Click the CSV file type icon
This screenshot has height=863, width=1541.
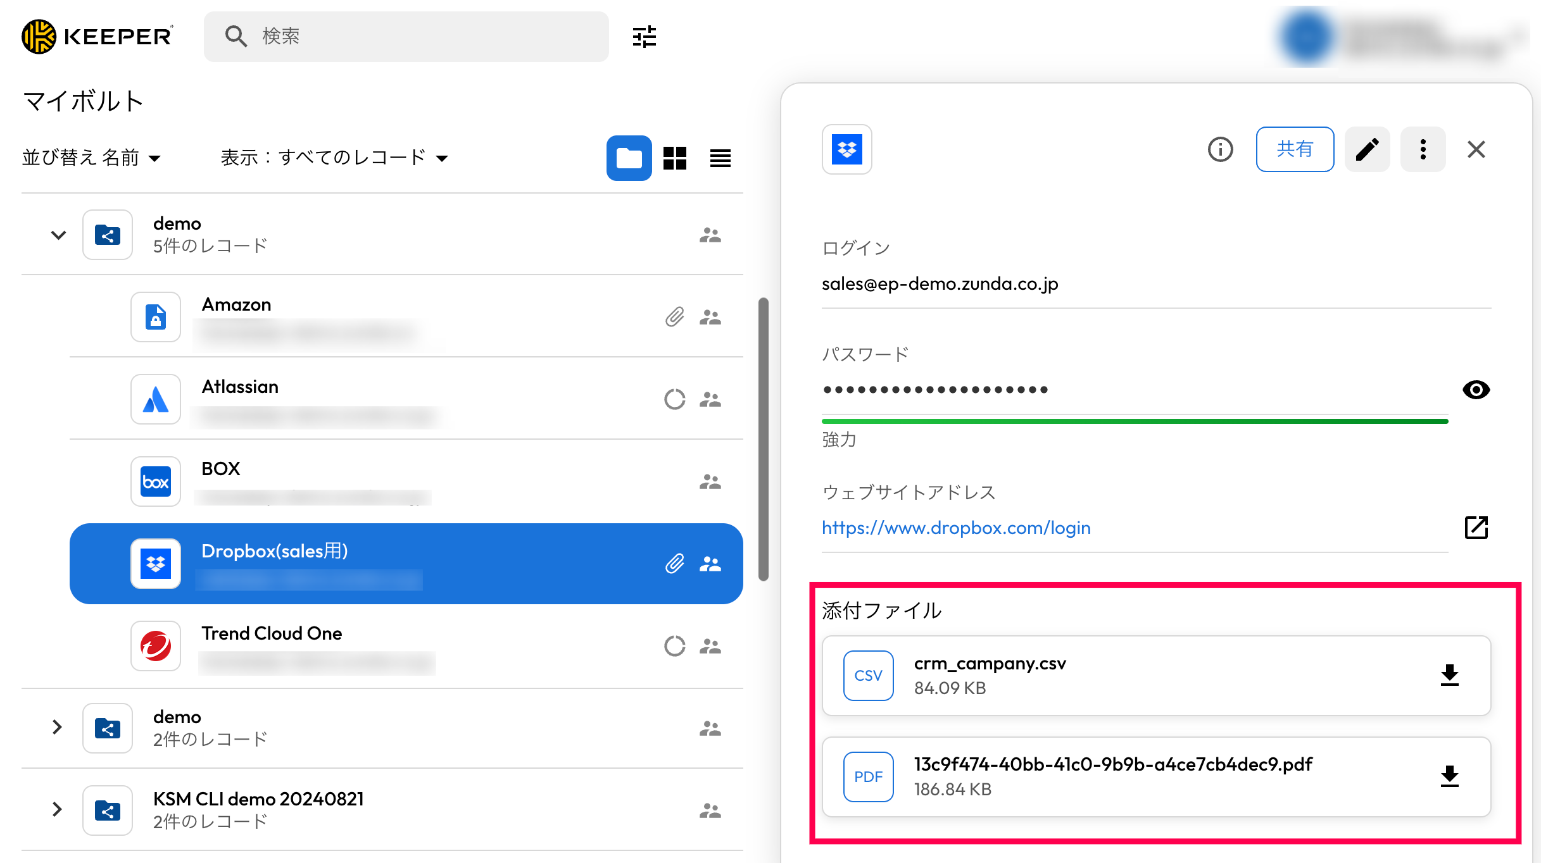point(868,676)
